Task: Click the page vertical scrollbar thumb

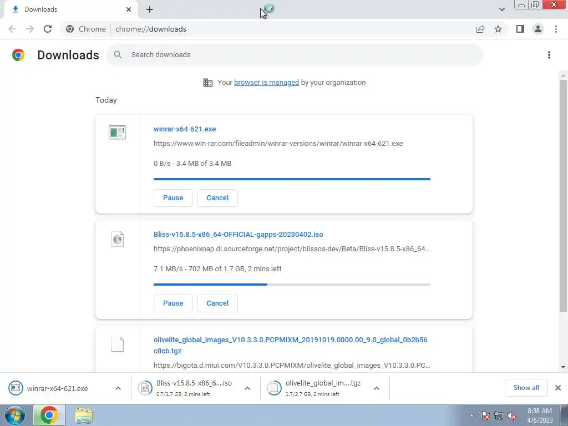Action: [x=563, y=196]
